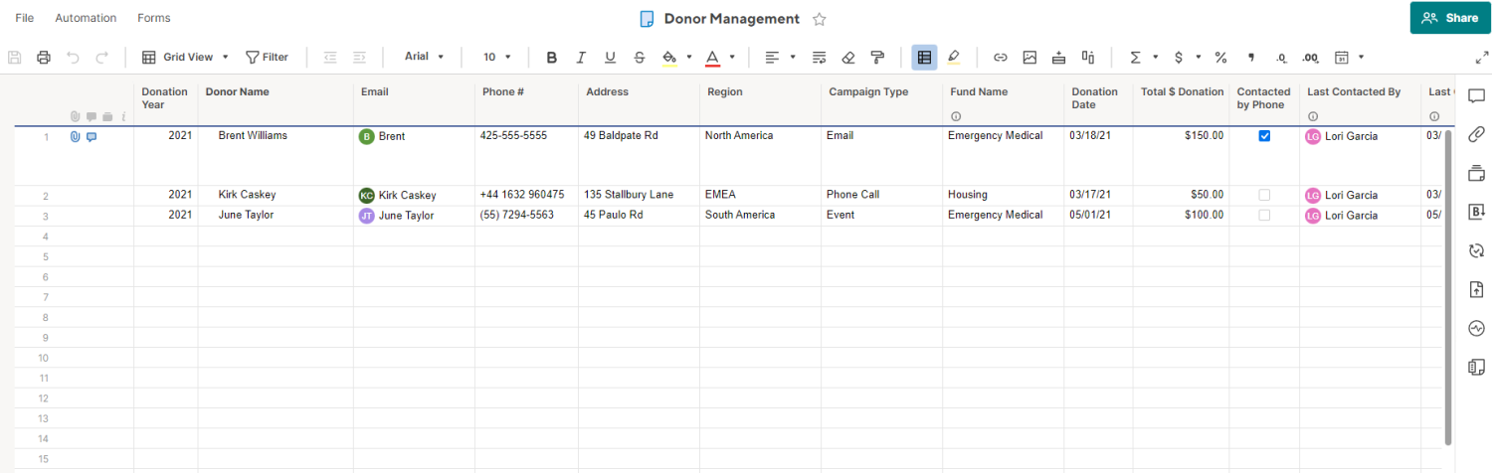Viewport: 1492px width, 473px height.
Task: Uncheck Contacted by Phone for Brent Williams
Action: (1264, 136)
